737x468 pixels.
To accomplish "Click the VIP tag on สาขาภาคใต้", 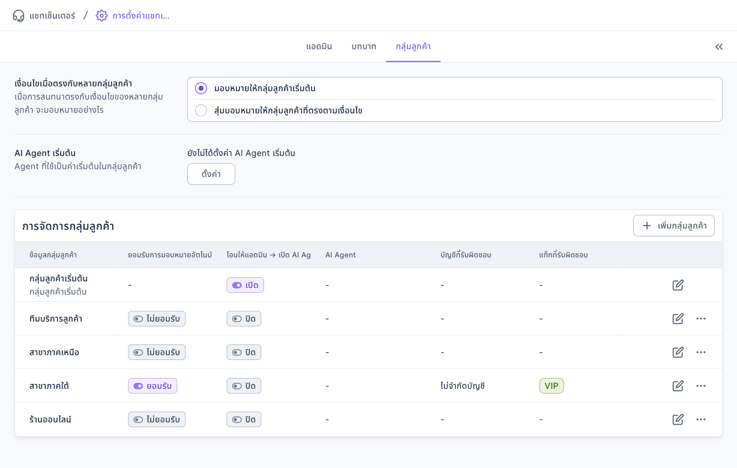I will 552,386.
